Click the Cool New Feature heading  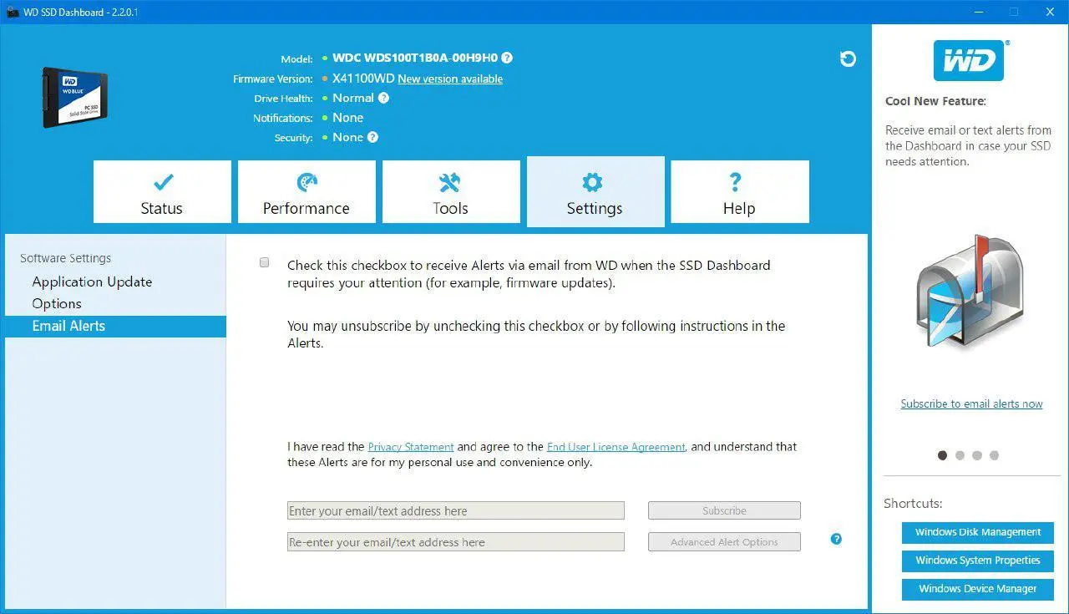(x=935, y=101)
